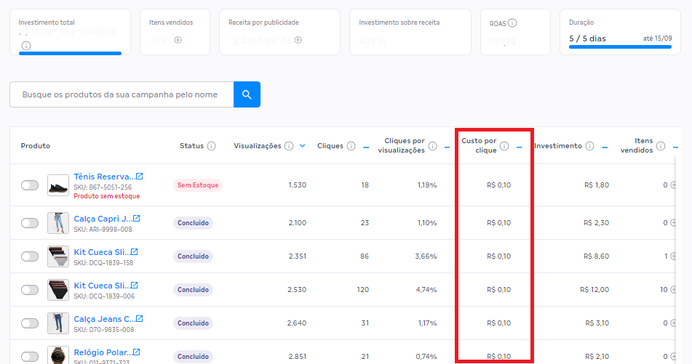Click info icon next to Status header
Image resolution: width=692 pixels, height=364 pixels.
click(212, 146)
